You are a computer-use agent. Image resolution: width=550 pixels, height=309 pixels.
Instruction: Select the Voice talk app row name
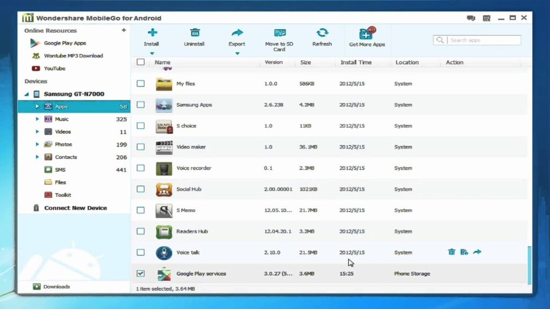tap(187, 252)
